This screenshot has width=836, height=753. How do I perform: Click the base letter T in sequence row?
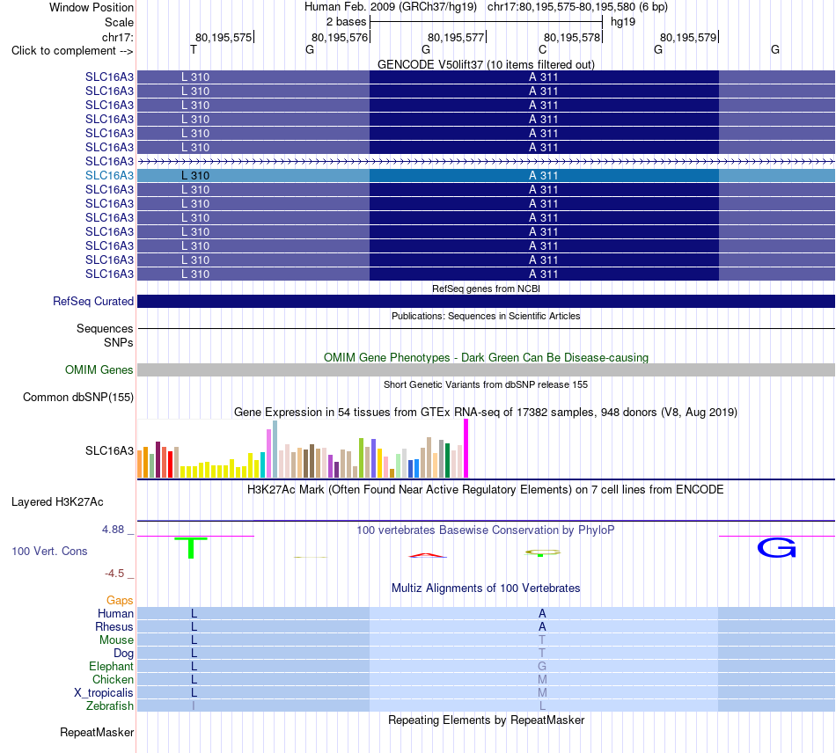pyautogui.click(x=194, y=49)
